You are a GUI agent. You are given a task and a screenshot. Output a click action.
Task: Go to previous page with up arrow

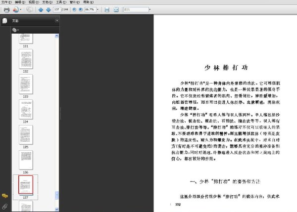pos(41,10)
